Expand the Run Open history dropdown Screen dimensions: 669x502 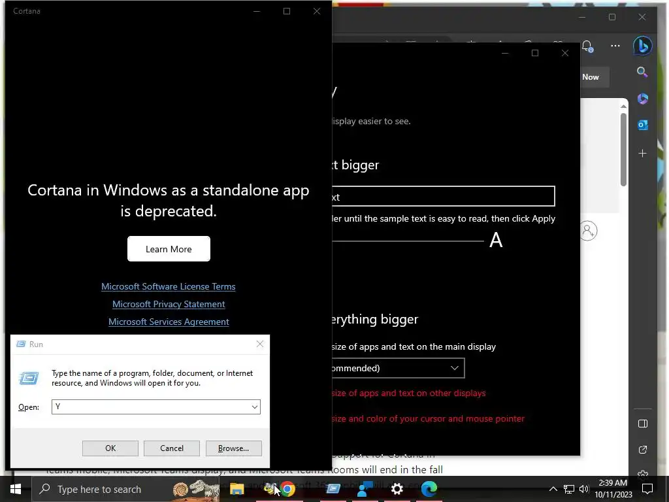(x=255, y=407)
